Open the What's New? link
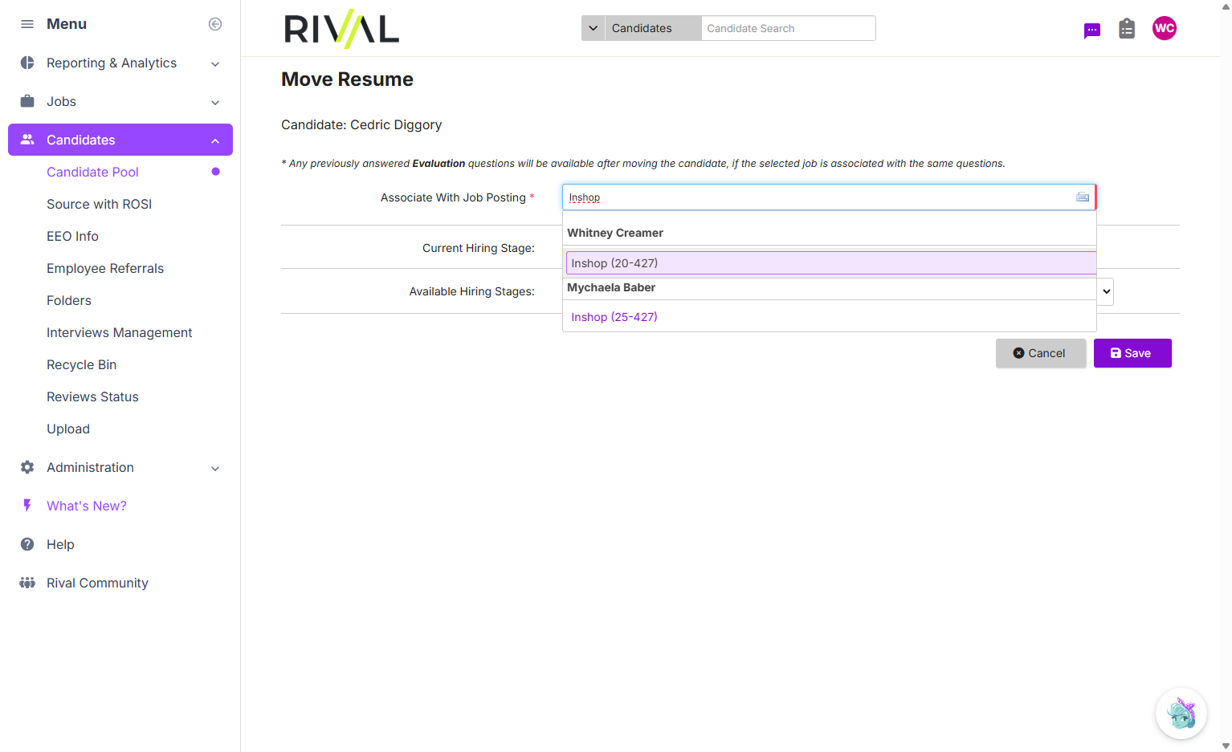 87,506
